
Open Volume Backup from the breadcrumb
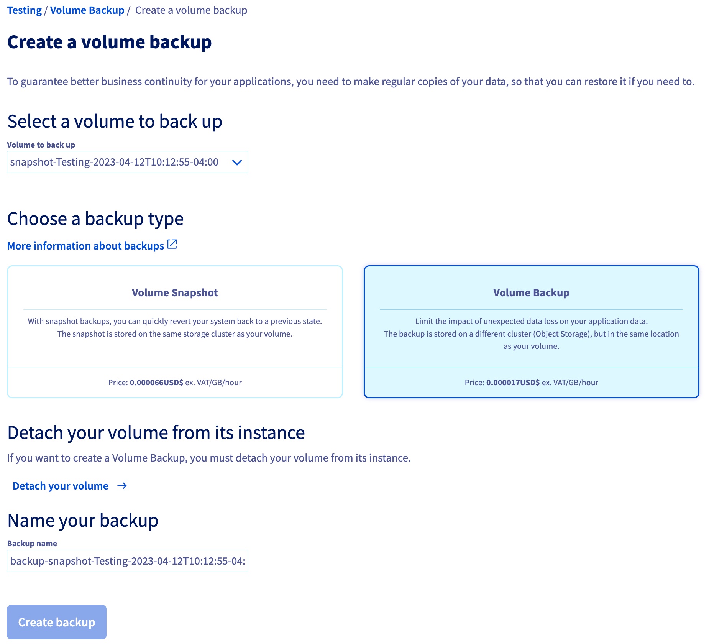point(88,10)
